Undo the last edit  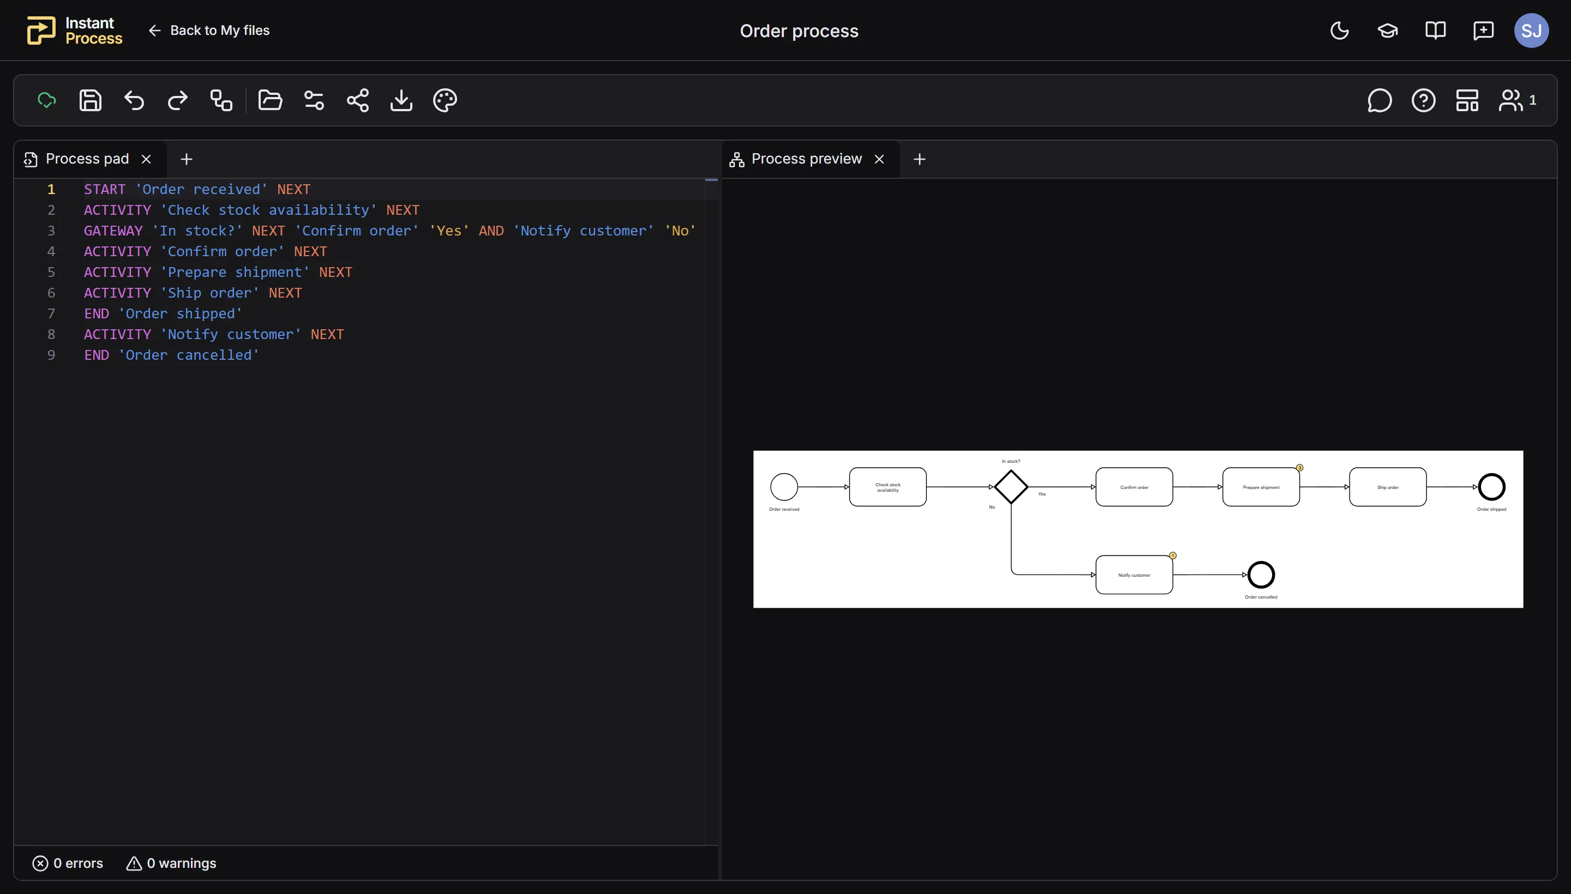134,100
